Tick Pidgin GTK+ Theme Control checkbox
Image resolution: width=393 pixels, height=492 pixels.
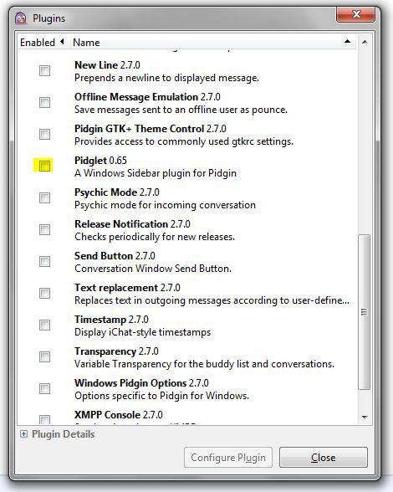(44, 134)
